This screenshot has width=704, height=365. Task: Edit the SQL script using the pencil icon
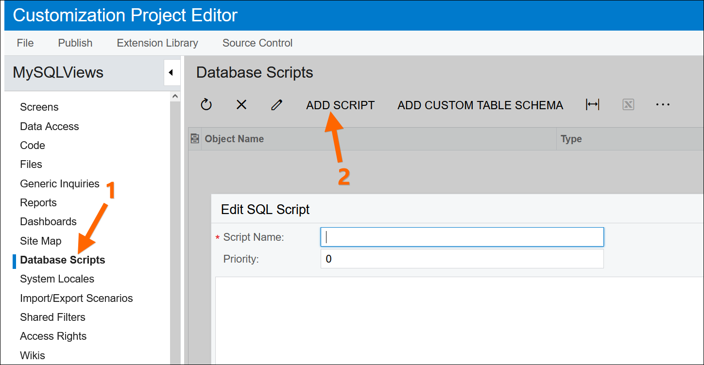276,104
